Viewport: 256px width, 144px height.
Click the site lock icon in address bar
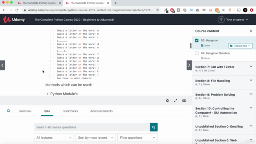25,10
